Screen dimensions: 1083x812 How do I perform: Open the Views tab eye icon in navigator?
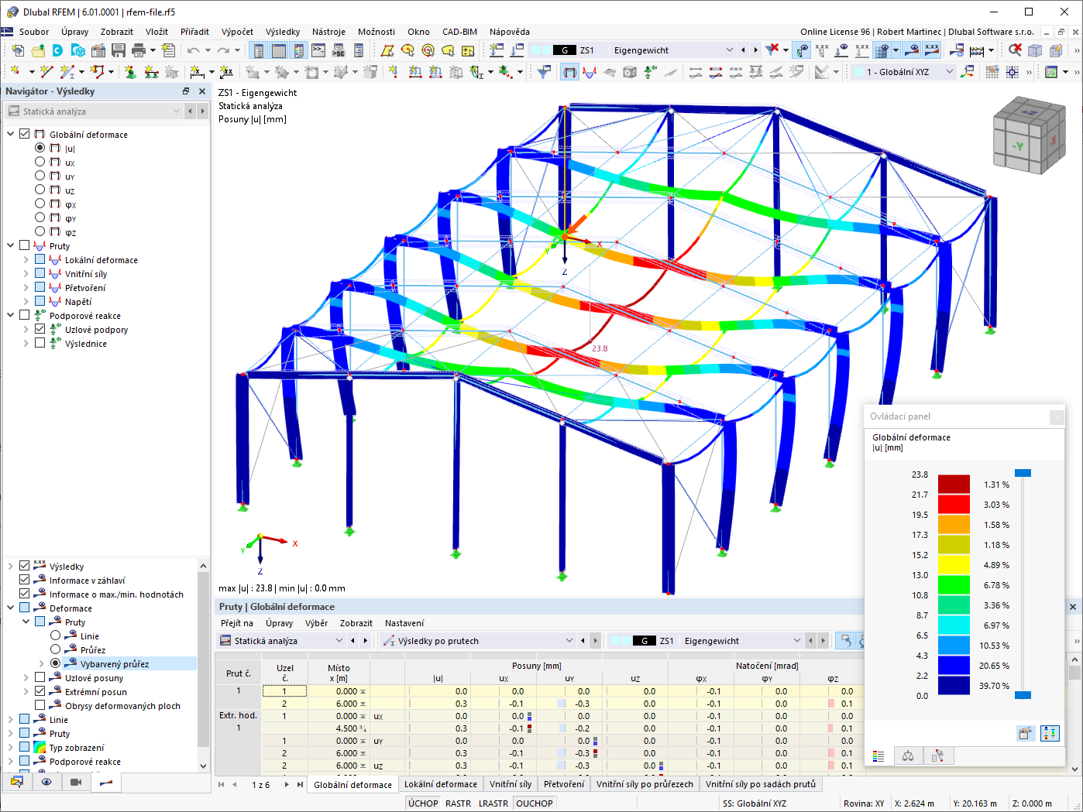pyautogui.click(x=46, y=782)
